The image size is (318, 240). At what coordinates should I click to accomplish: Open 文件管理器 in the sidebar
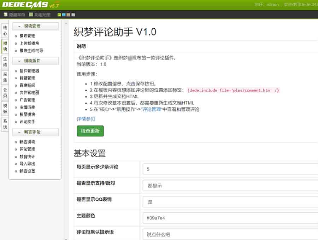pyautogui.click(x=29, y=93)
